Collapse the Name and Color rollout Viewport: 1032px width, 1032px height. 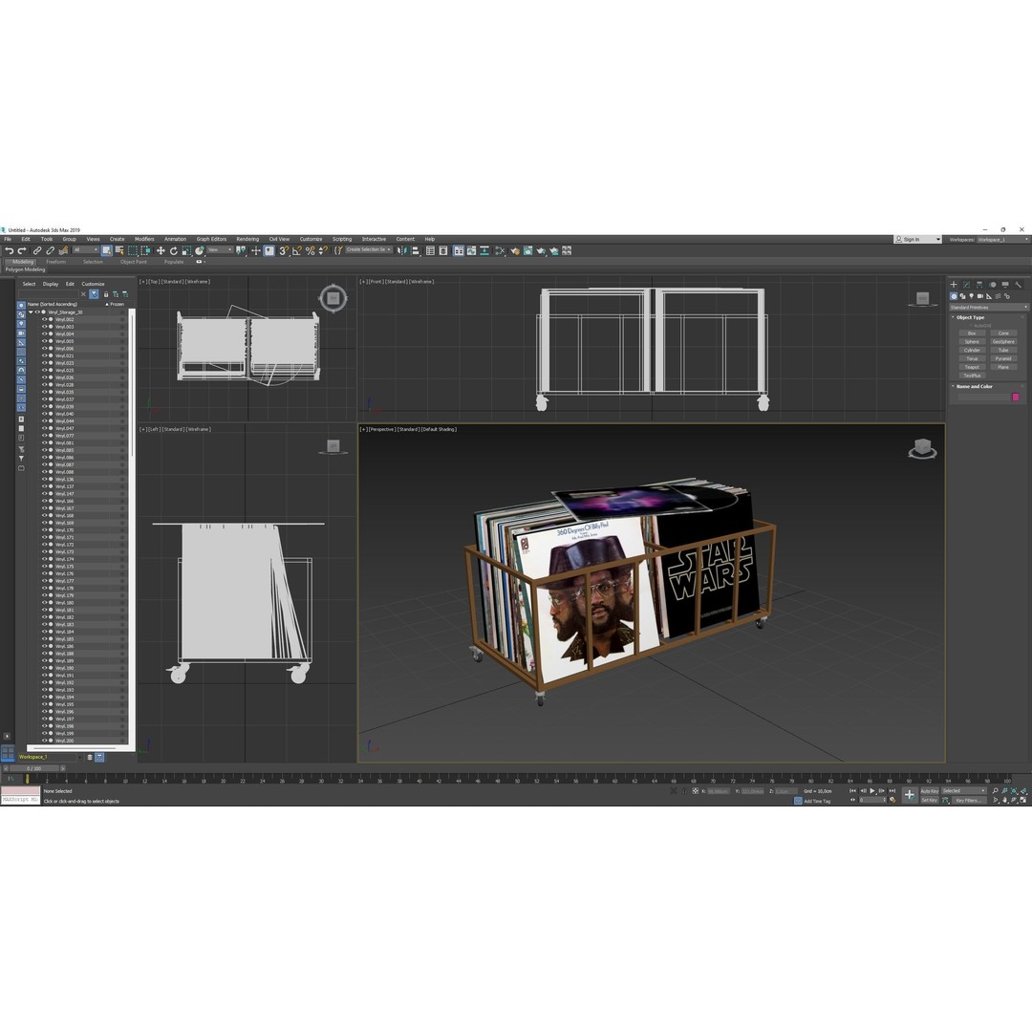[x=953, y=386]
